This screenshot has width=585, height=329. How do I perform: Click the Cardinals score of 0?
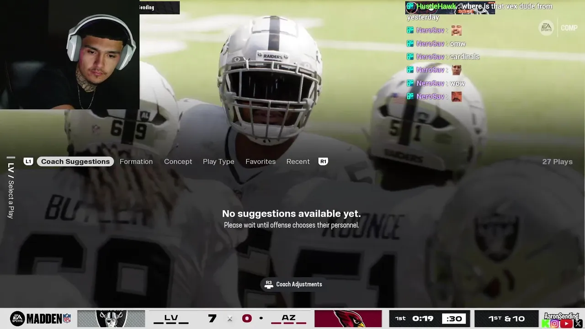(247, 318)
